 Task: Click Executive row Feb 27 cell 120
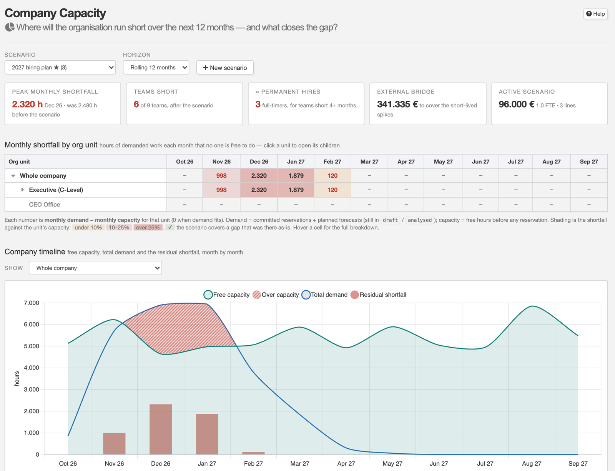coord(332,190)
